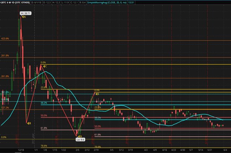
Task: Select the 38.2% label of the C-D retracement
Action: [x=44, y=103]
